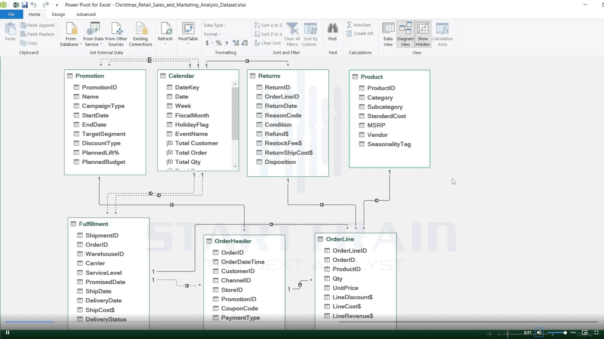Switch to the Advanced ribbon tab

point(86,14)
